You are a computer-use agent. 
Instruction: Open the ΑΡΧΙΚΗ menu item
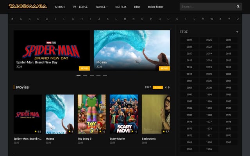coord(60,7)
